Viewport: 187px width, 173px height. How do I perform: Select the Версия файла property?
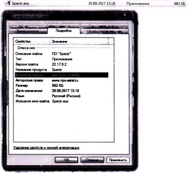point(27,65)
